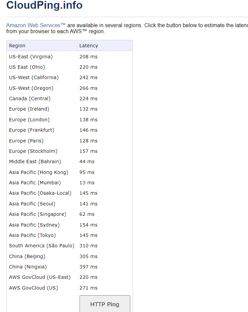Click the US-West (California) region cell

tap(34, 77)
